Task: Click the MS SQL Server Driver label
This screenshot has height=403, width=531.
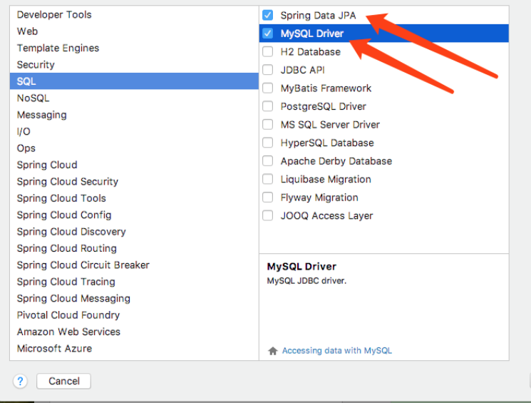Action: tap(330, 124)
